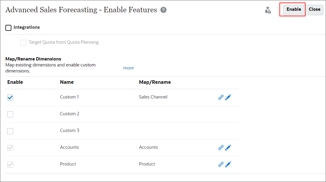Open the Map dimension icon for Product
The width and height of the screenshot is (326, 182).
click(221, 164)
